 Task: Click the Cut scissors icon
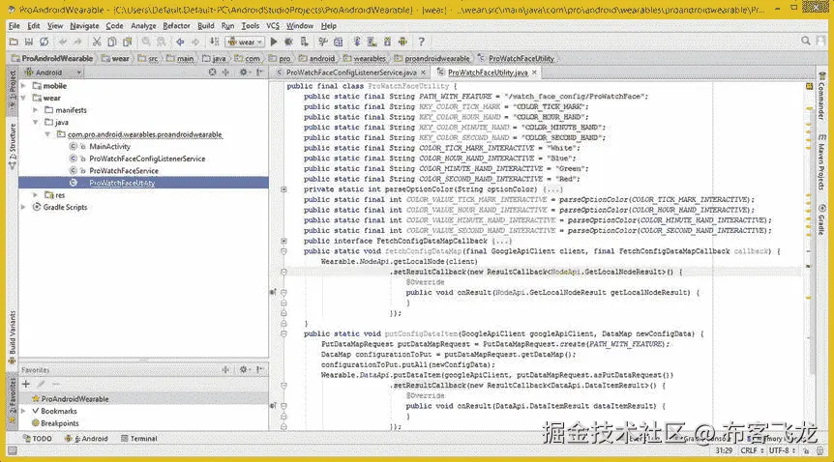97,42
